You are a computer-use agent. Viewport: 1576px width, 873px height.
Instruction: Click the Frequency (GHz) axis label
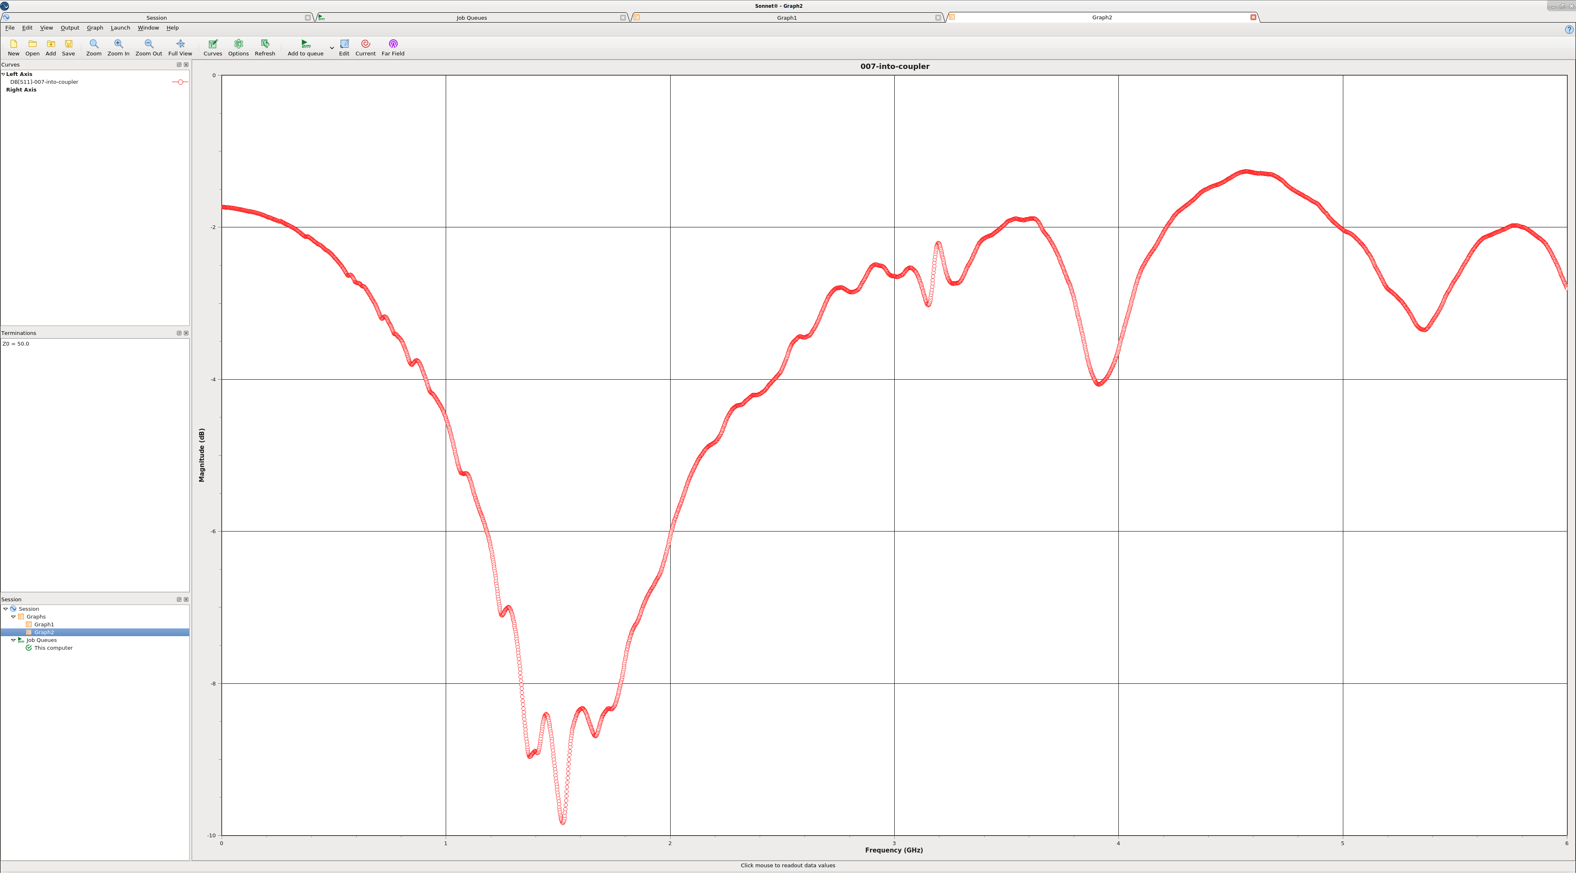click(894, 850)
